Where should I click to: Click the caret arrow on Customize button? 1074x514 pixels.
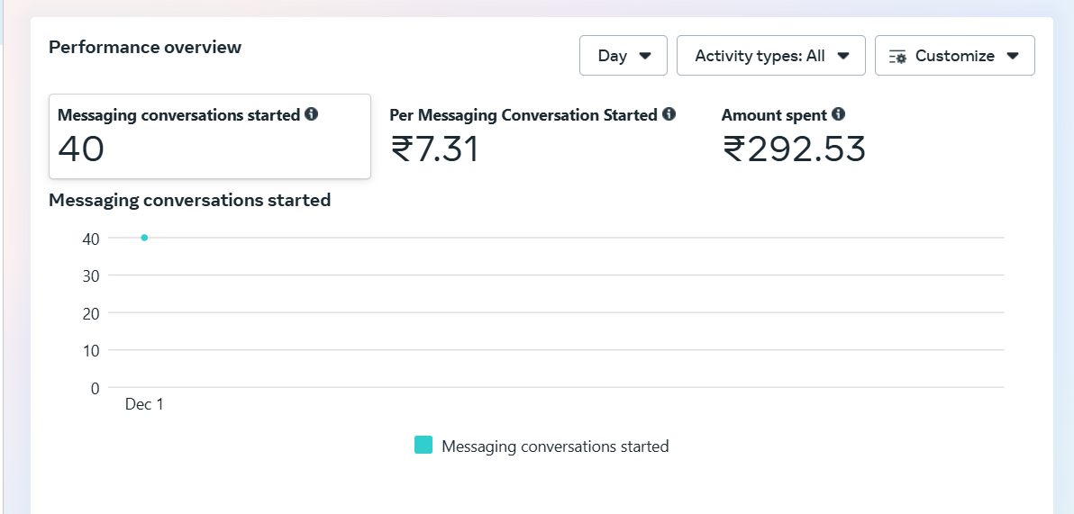(x=1013, y=56)
